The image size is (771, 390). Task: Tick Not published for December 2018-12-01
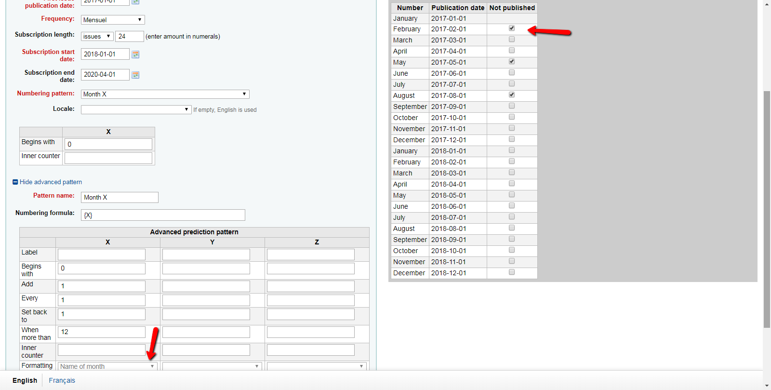click(x=512, y=272)
